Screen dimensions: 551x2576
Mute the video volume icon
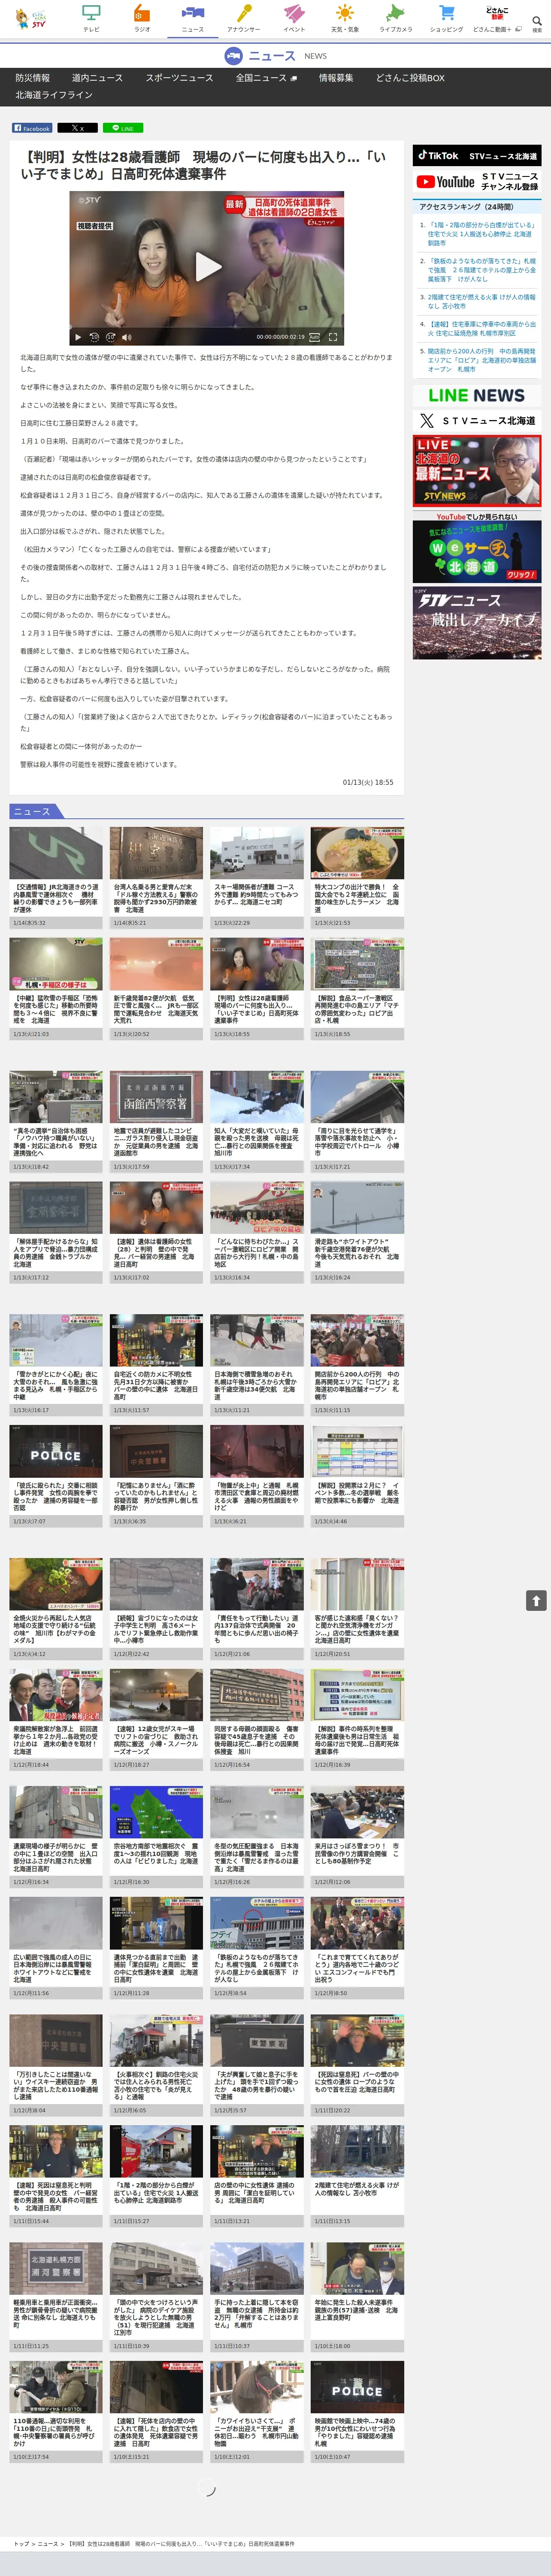127,337
